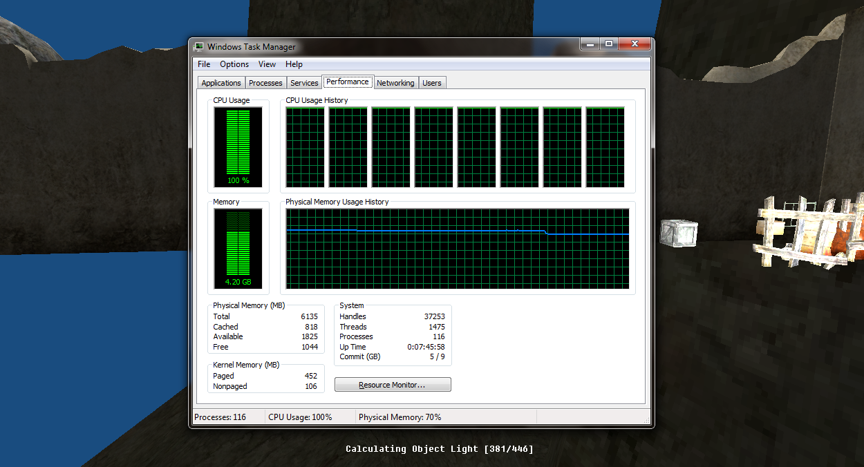Click the white crate in the game window

[679, 232]
